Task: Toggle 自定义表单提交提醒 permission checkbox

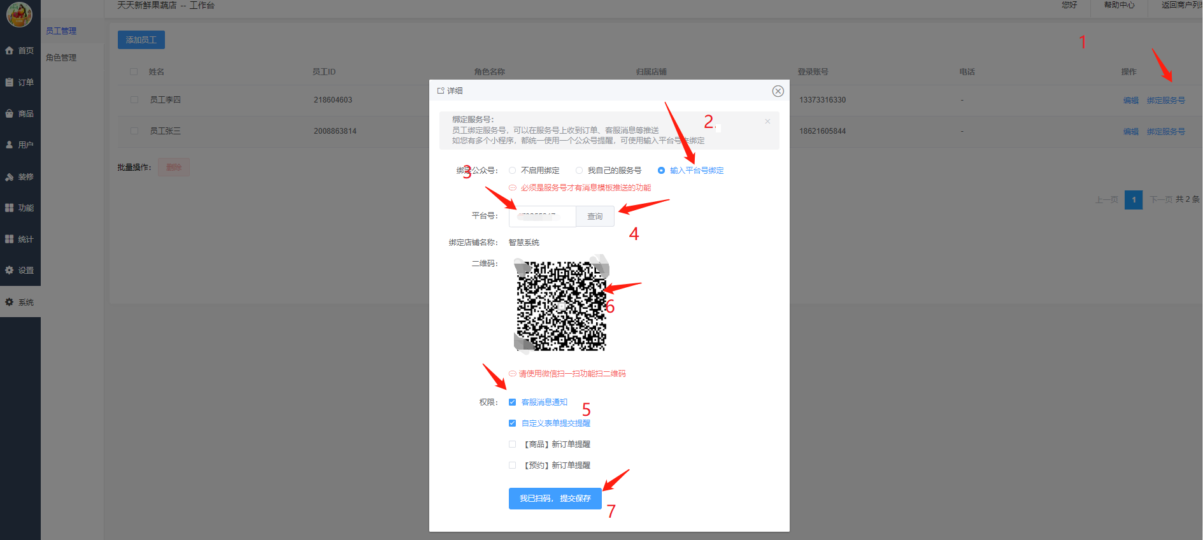Action: tap(512, 423)
